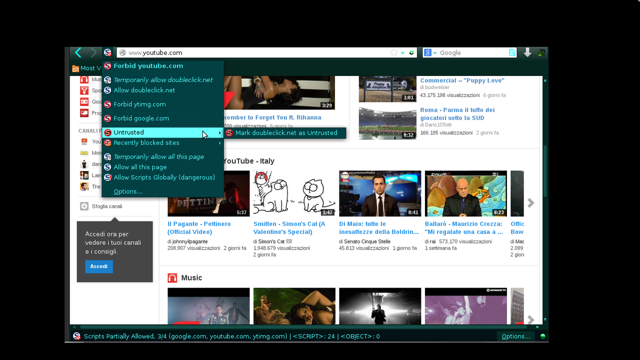640x360 pixels.
Task: Open the Sport medal icon in sidebar
Action: click(84, 90)
